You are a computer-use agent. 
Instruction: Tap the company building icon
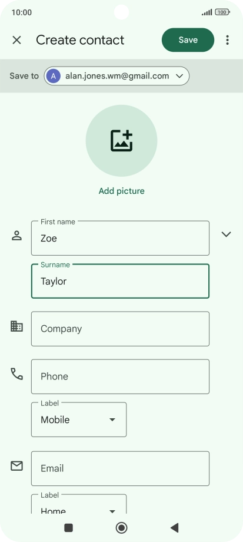(x=16, y=326)
